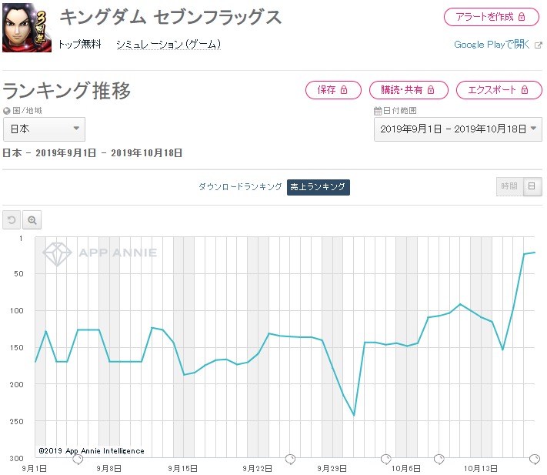The image size is (547, 475).
Task: Click the event bubble before 10月13日
Action: [439, 459]
